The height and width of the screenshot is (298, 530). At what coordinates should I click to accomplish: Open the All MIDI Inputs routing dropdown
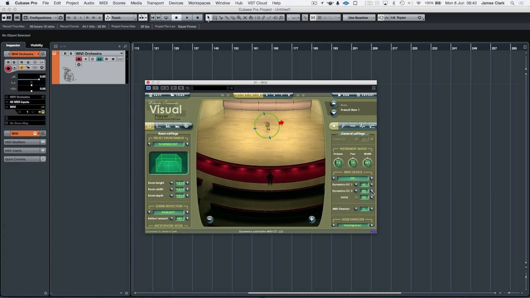coord(25,102)
